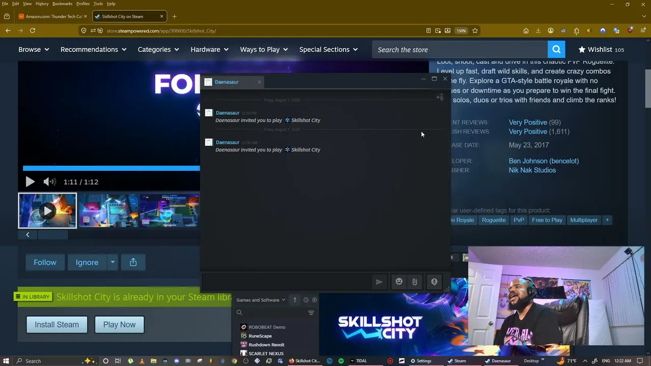
Task: Open the Wishlist with 105 items
Action: tap(601, 49)
